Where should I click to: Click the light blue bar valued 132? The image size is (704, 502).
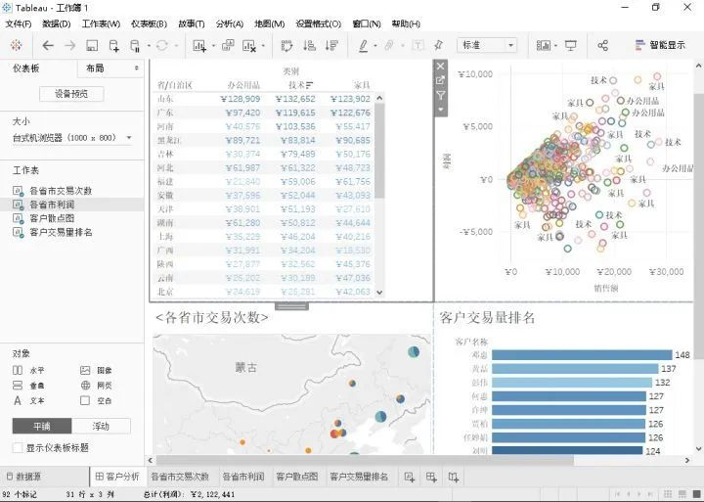[x=572, y=383]
